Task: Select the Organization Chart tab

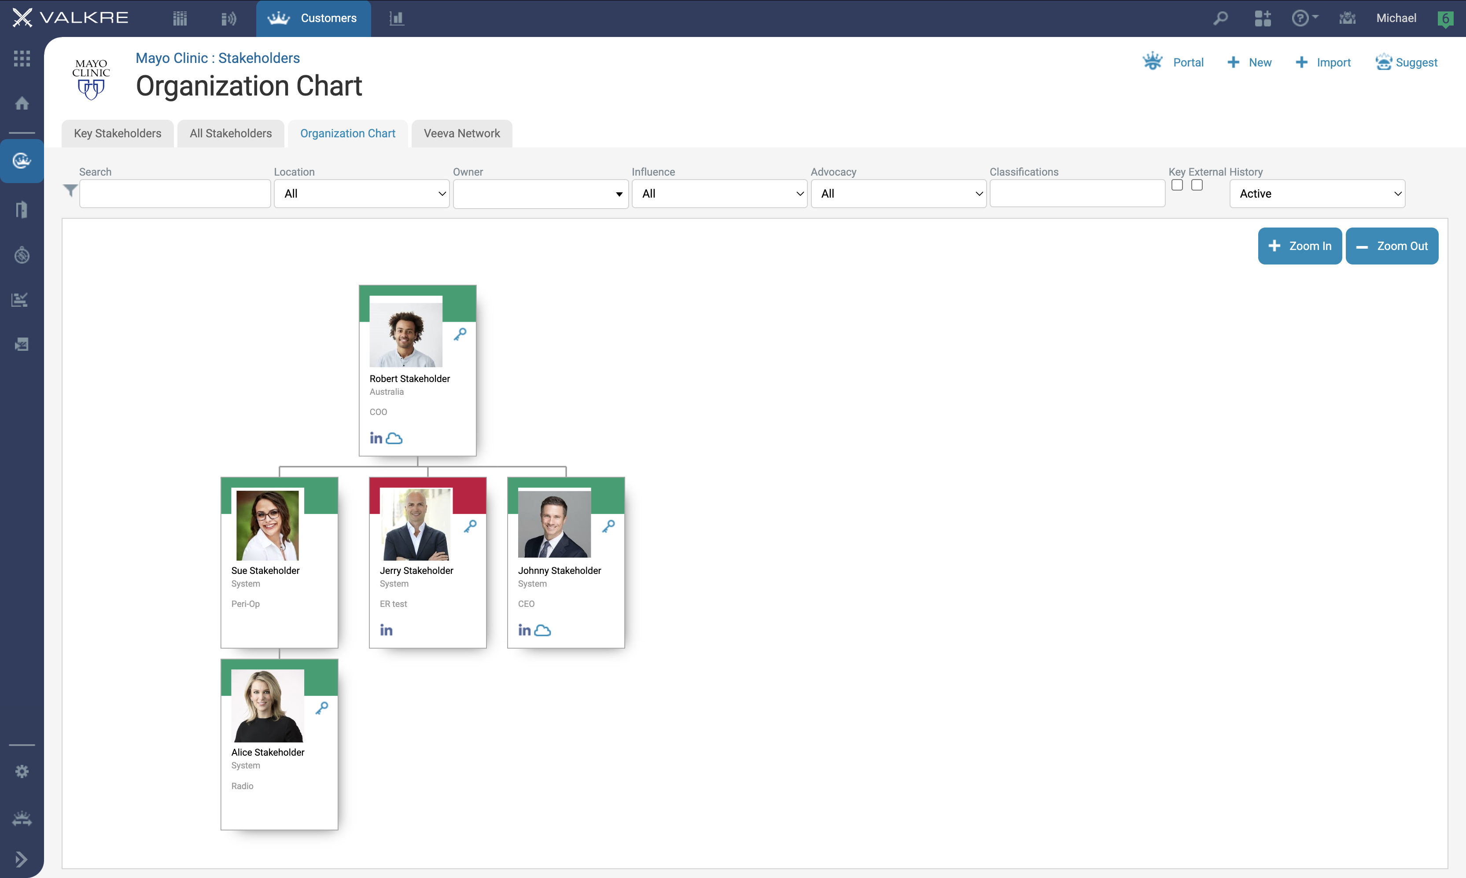Action: (347, 134)
